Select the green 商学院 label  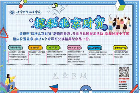pyautogui.click(x=53, y=48)
